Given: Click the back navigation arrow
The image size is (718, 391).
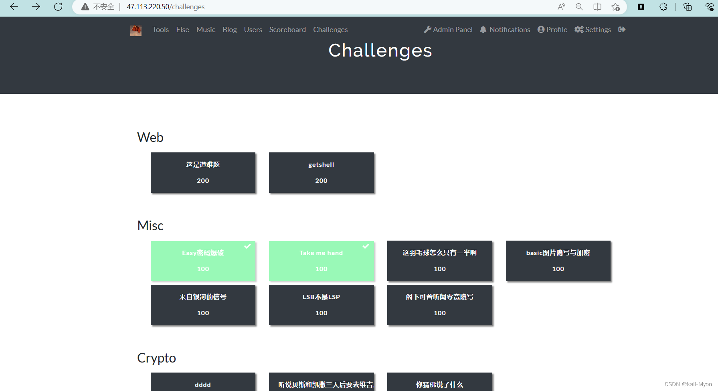Looking at the screenshot, I should 14,6.
